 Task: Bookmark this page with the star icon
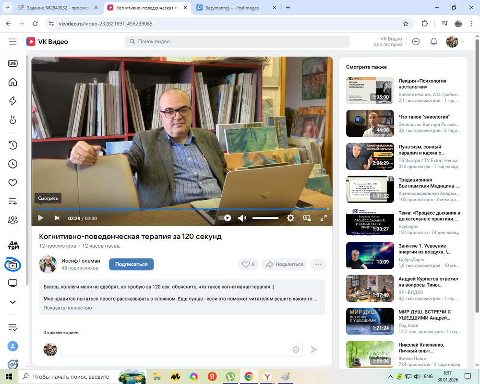point(406,24)
